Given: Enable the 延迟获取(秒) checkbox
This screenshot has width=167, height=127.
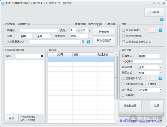Looking at the screenshot, I should coord(123,30).
